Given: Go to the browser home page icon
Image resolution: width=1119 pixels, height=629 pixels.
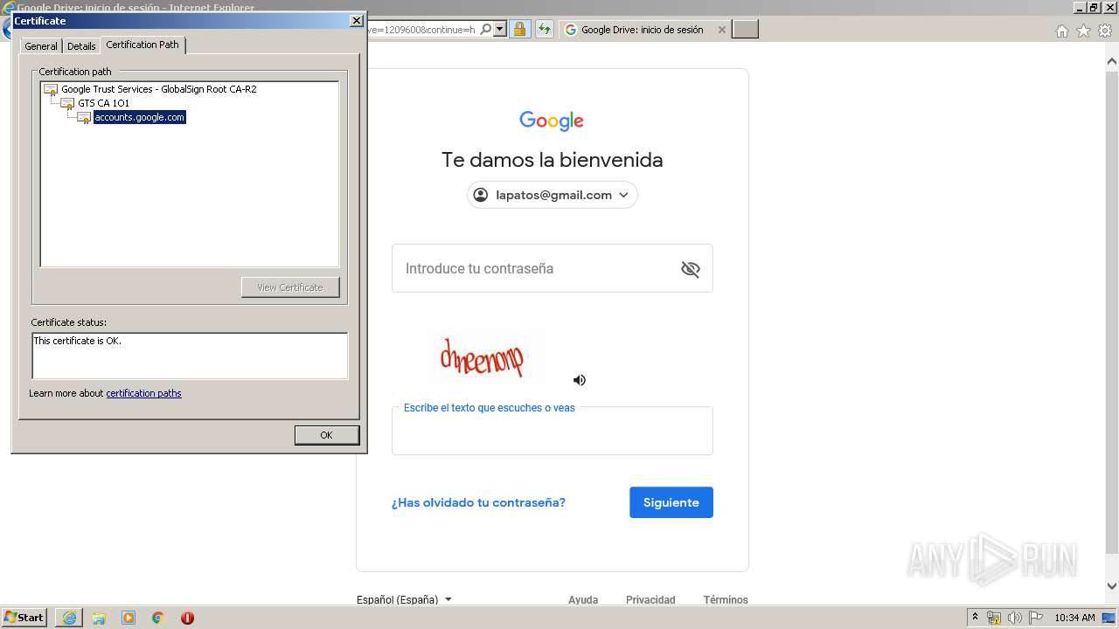Looking at the screenshot, I should (1061, 31).
